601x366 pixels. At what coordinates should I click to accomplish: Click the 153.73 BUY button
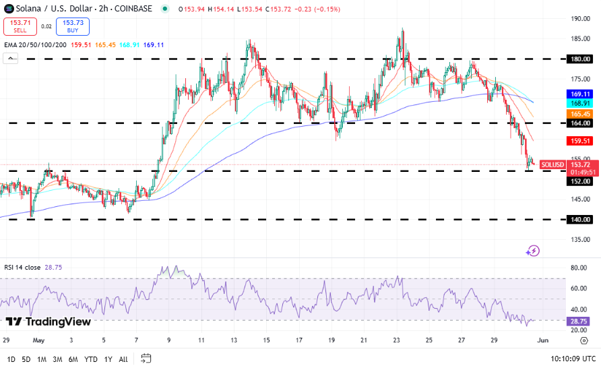click(x=73, y=26)
